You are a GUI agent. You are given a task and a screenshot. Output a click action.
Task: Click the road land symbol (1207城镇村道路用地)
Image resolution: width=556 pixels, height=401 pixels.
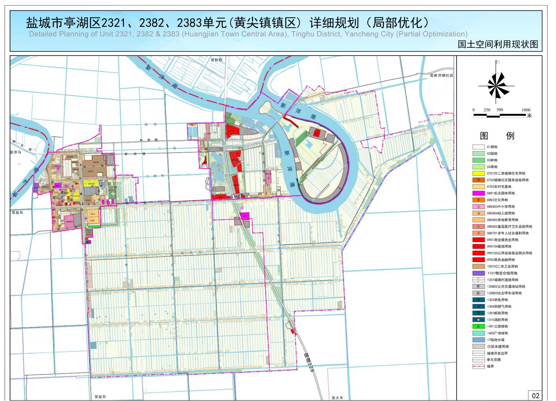pyautogui.click(x=478, y=280)
